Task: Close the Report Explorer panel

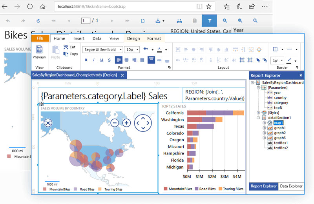Action: (301, 75)
